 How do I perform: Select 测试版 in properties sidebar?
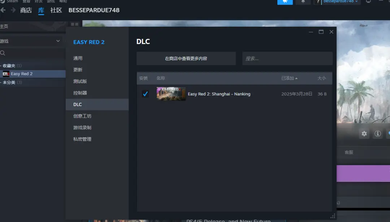[97, 81]
